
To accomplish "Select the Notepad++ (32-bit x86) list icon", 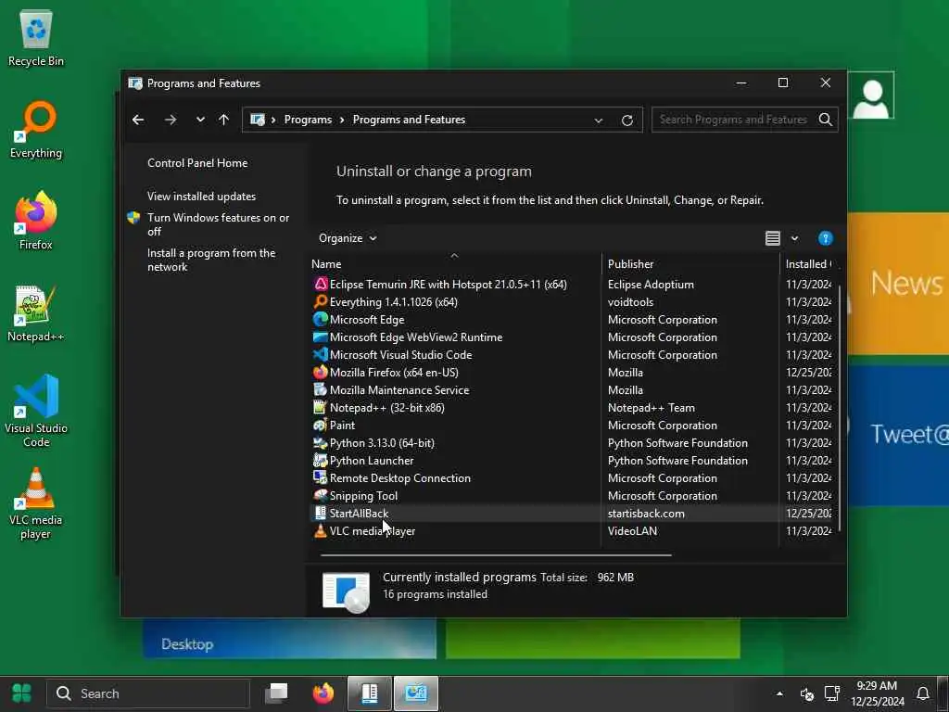I will pos(320,407).
